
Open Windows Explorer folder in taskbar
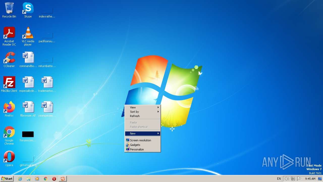[x=29, y=179]
